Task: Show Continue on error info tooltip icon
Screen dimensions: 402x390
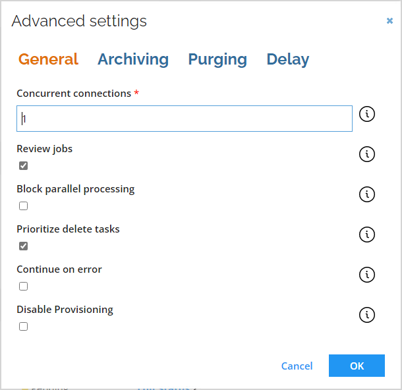Action: pos(367,275)
